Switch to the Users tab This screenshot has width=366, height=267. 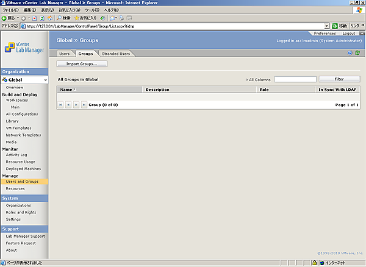tap(65, 54)
